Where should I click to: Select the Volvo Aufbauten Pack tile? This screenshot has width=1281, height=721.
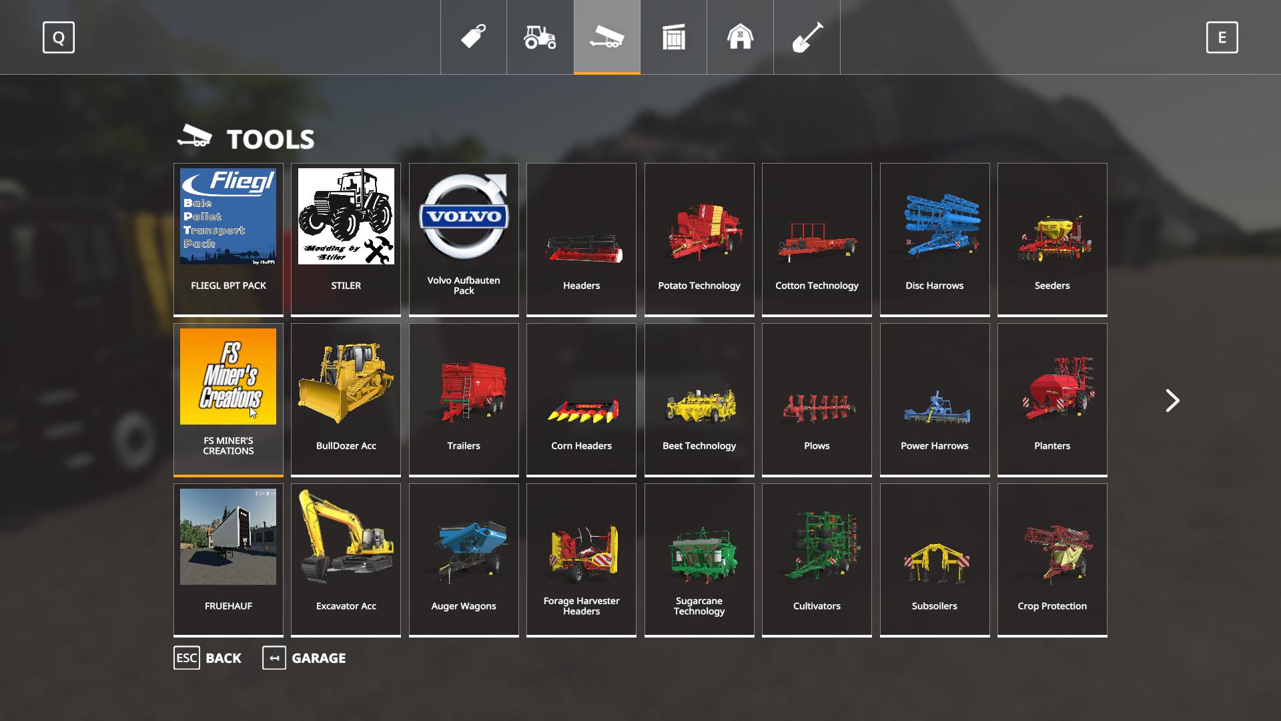click(464, 238)
